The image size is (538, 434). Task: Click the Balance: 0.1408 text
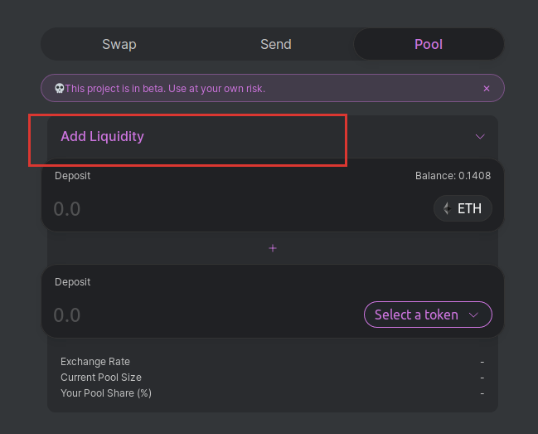pyautogui.click(x=453, y=176)
